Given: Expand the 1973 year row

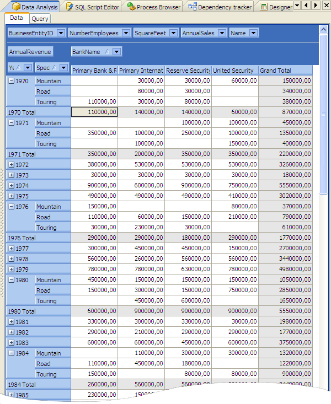Looking at the screenshot, I should pyautogui.click(x=11, y=175).
